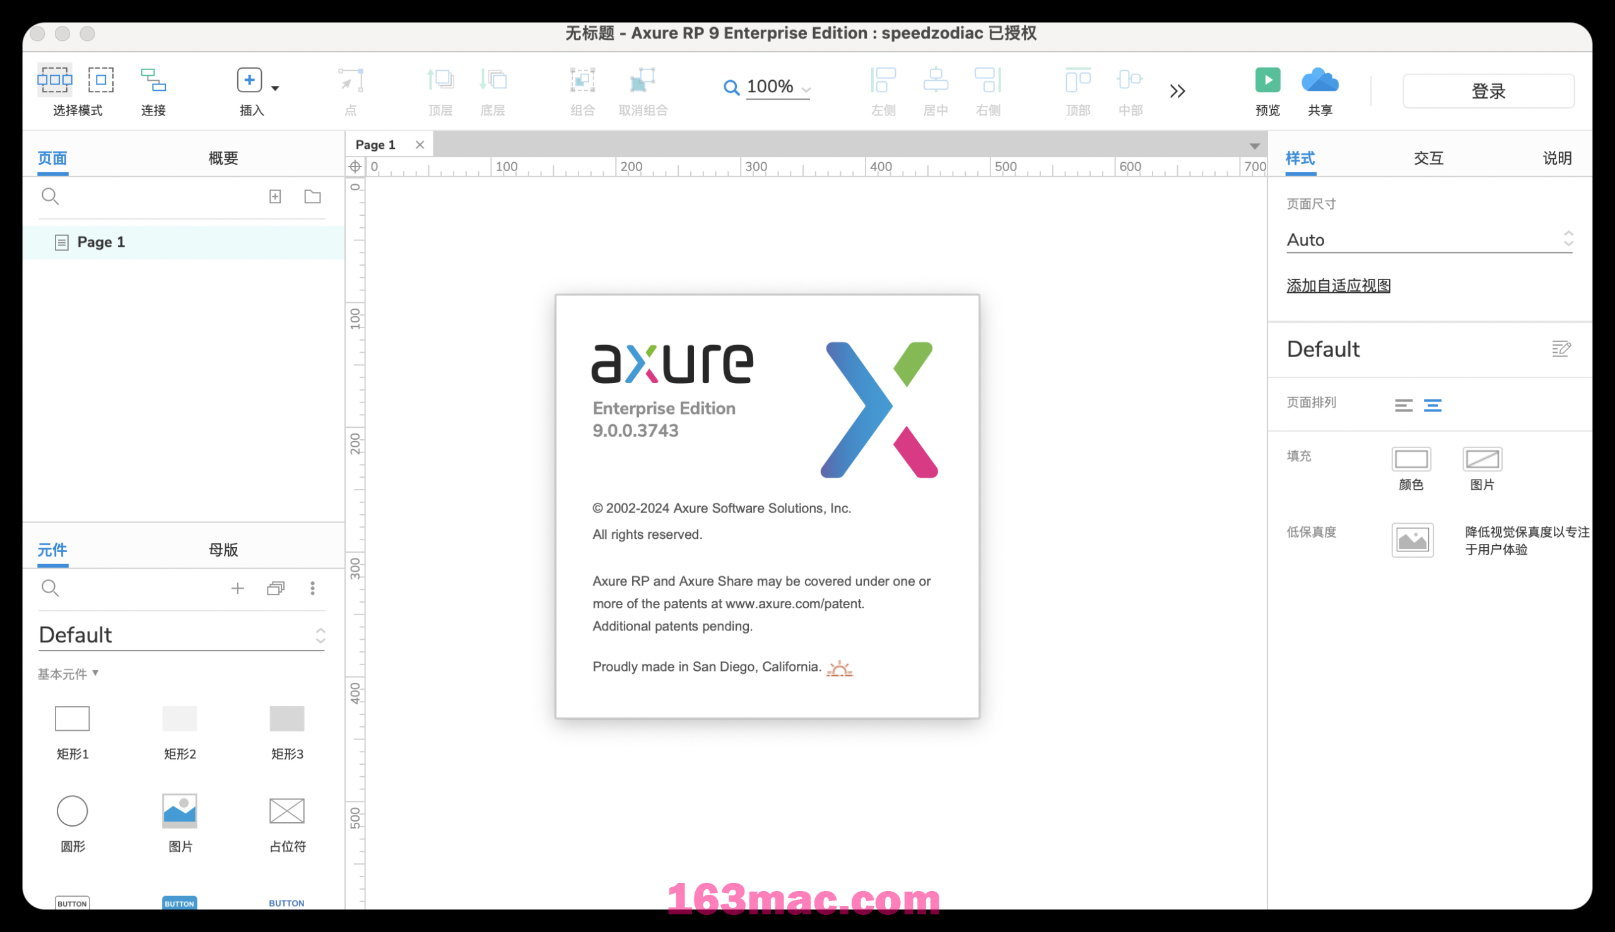Search pages with magnifier icon
Image resolution: width=1615 pixels, height=932 pixels.
[x=50, y=196]
